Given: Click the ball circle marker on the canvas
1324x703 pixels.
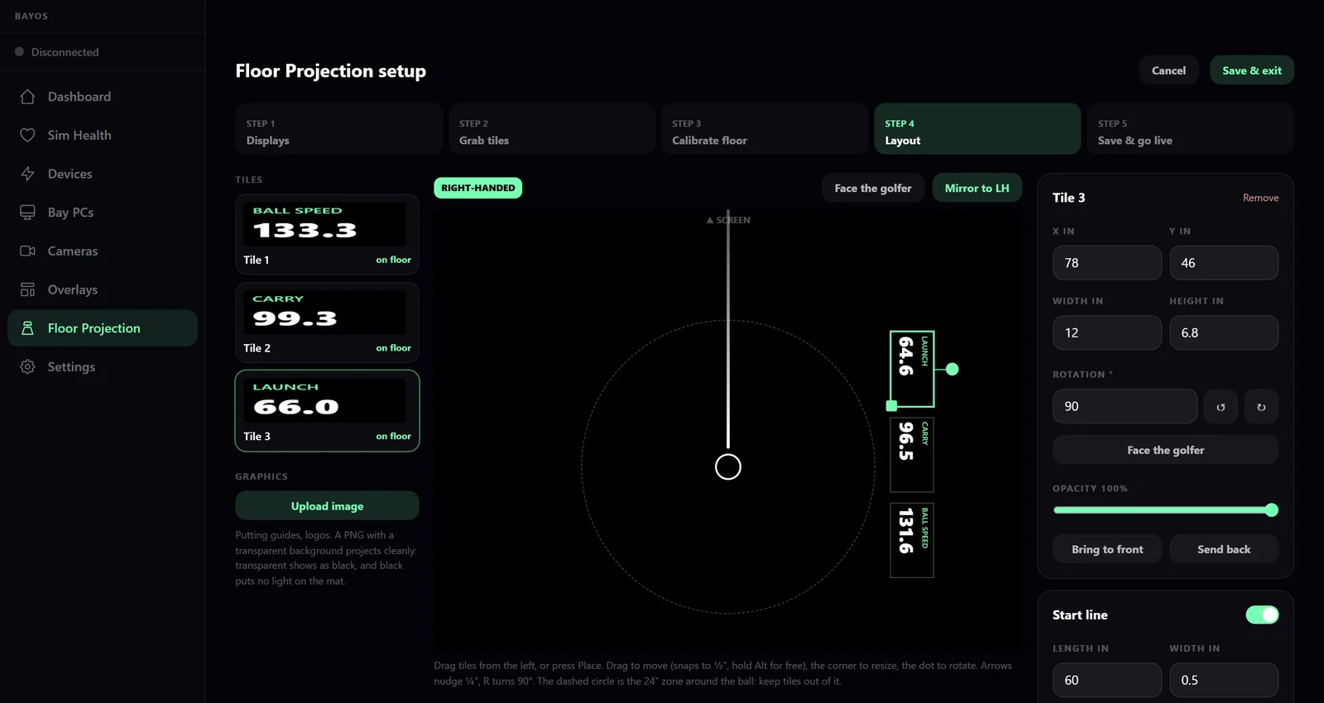Looking at the screenshot, I should pos(728,466).
